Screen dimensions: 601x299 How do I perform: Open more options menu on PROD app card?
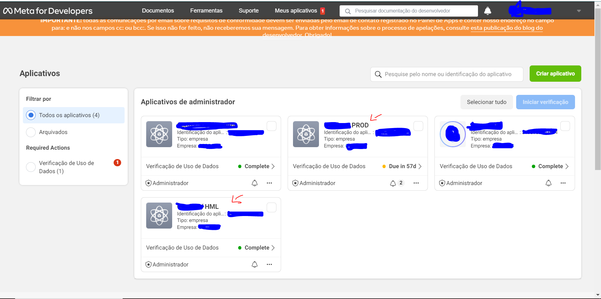coord(416,183)
